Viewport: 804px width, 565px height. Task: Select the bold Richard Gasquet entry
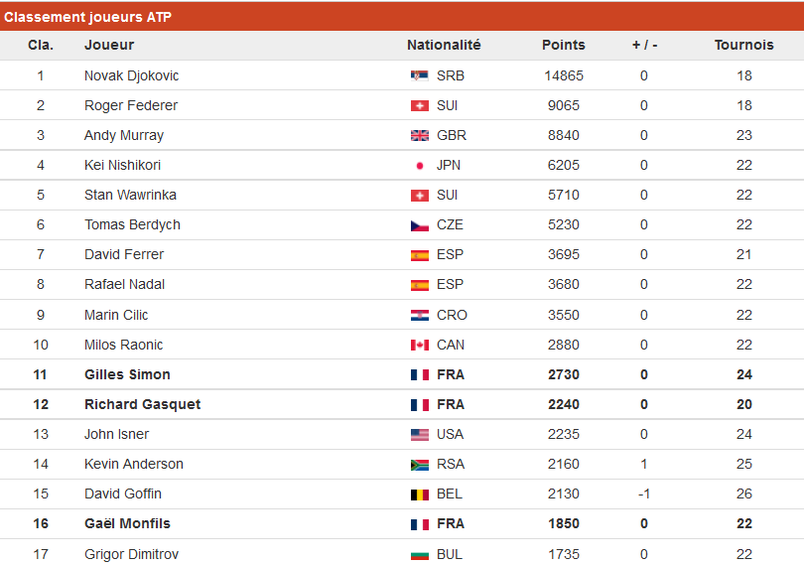pos(143,404)
